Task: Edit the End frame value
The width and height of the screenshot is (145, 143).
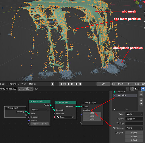Action: (x=139, y=84)
